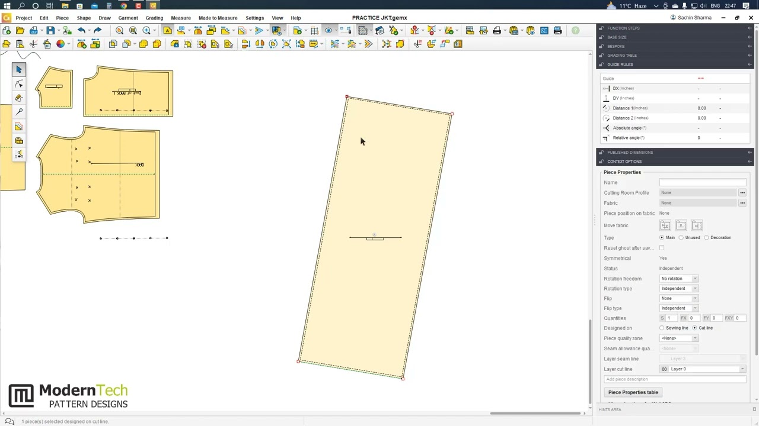Viewport: 759px width, 426px height.
Task: Collapse the Guide Rules panel header
Action: click(675, 64)
